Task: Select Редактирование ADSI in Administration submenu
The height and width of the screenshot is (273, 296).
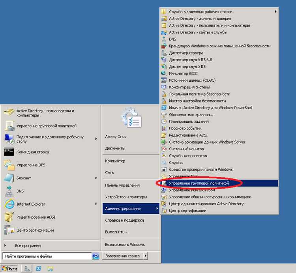Action: [219, 135]
